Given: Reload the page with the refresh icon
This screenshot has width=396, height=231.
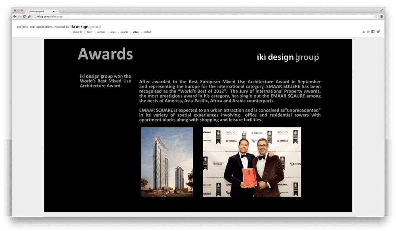Looking at the screenshot, I should [x=24, y=17].
